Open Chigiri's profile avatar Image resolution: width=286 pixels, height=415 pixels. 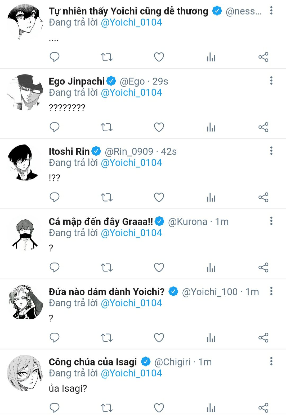pos(25,373)
